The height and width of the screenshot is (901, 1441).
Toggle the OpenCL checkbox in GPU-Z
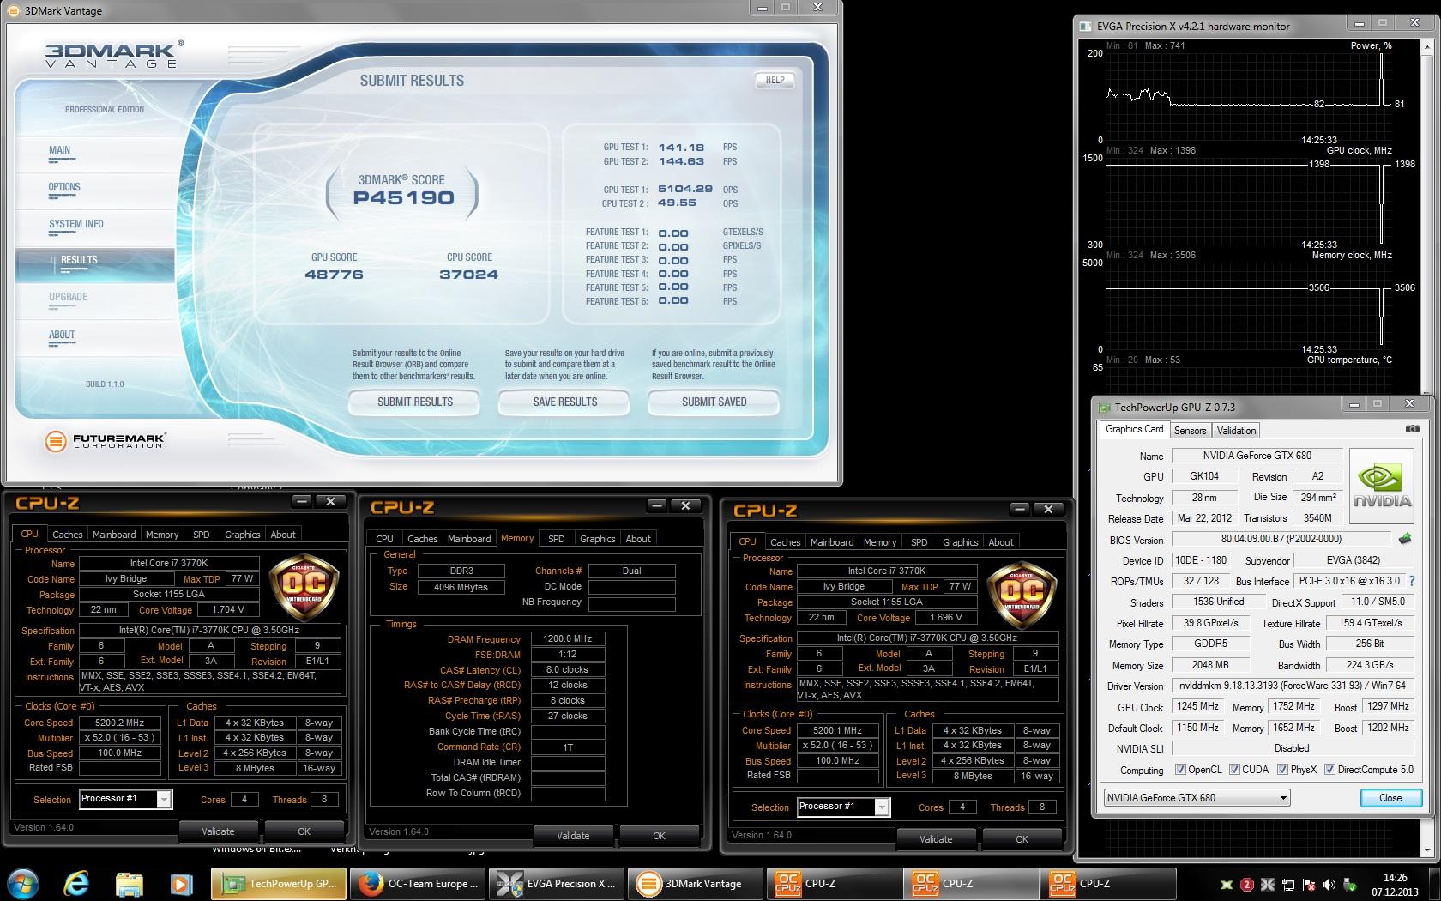pyautogui.click(x=1180, y=770)
